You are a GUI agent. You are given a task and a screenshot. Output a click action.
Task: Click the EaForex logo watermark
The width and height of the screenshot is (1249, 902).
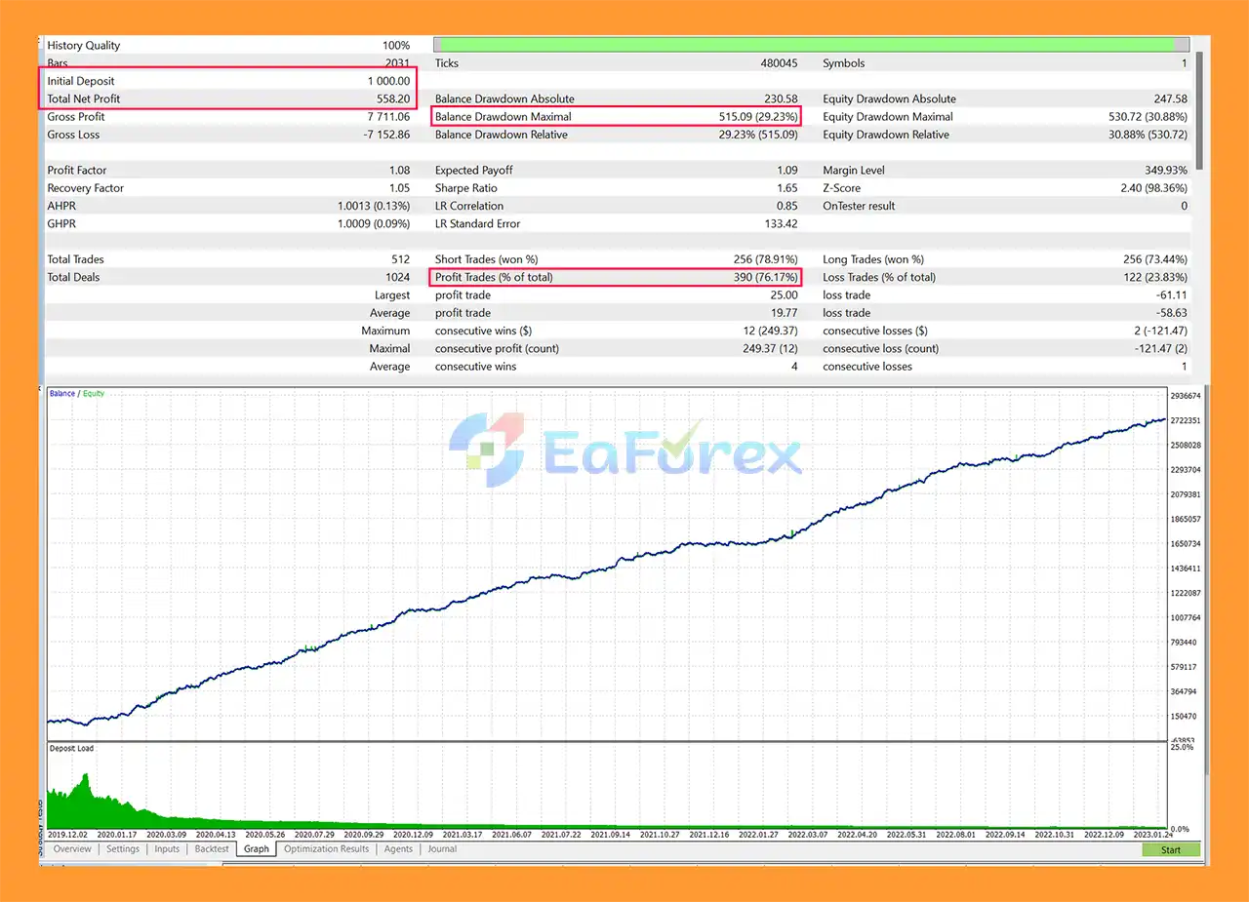(625, 450)
